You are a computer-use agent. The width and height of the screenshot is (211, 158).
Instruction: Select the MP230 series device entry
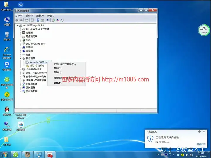tap(35, 66)
